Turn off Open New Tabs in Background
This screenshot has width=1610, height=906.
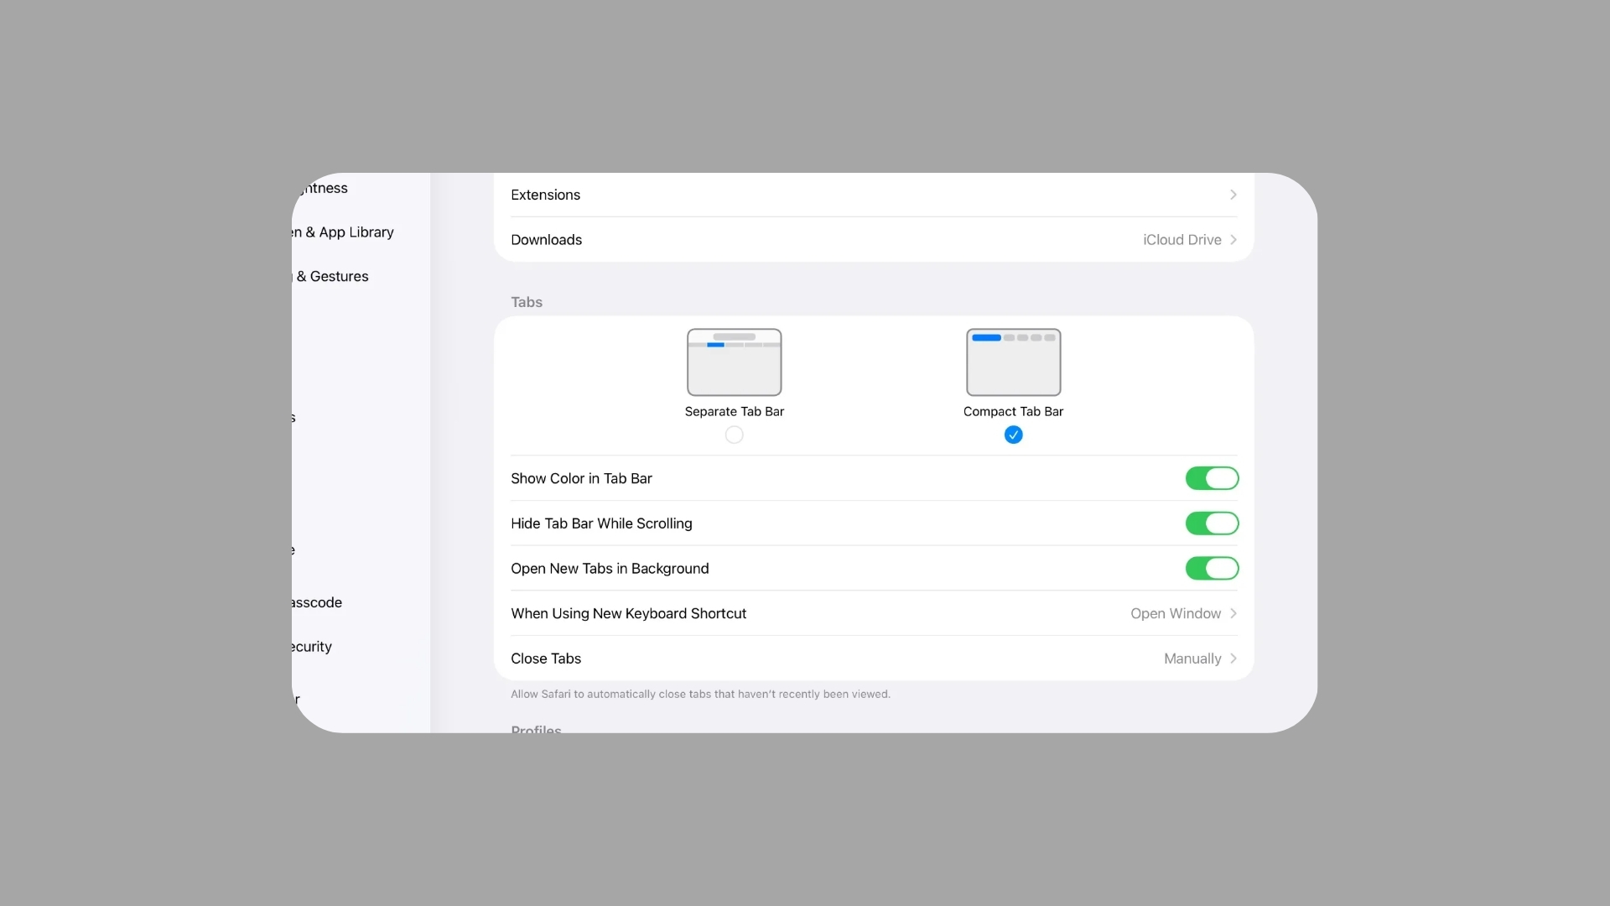(x=1211, y=569)
